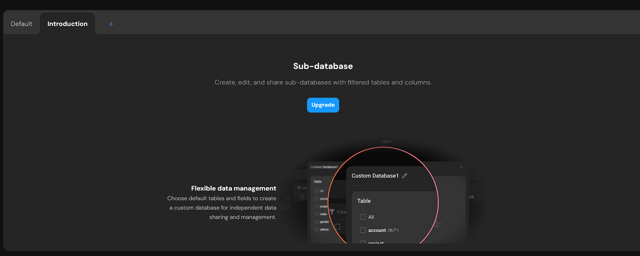This screenshot has height=256, width=640.
Task: Click the funnel Filter icon in the preview
Action: (x=332, y=212)
